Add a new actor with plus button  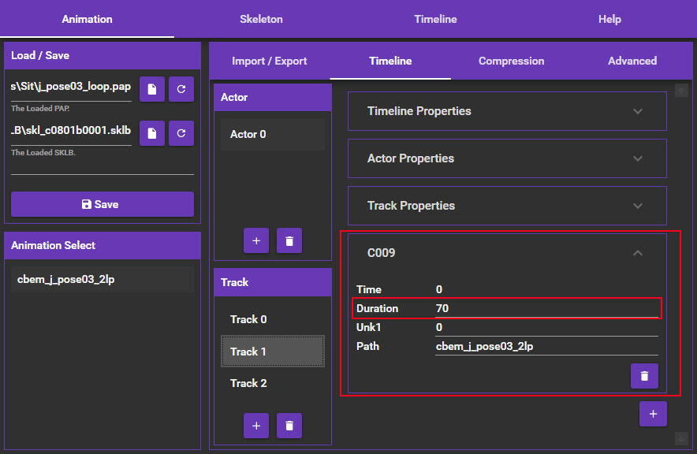click(256, 240)
